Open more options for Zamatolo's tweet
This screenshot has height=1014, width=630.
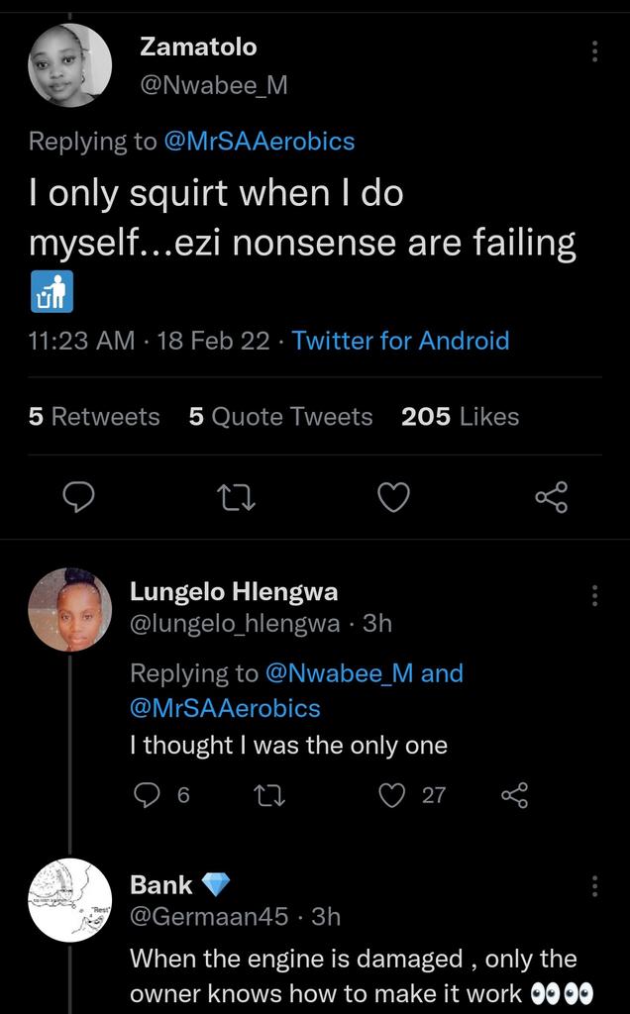click(594, 51)
